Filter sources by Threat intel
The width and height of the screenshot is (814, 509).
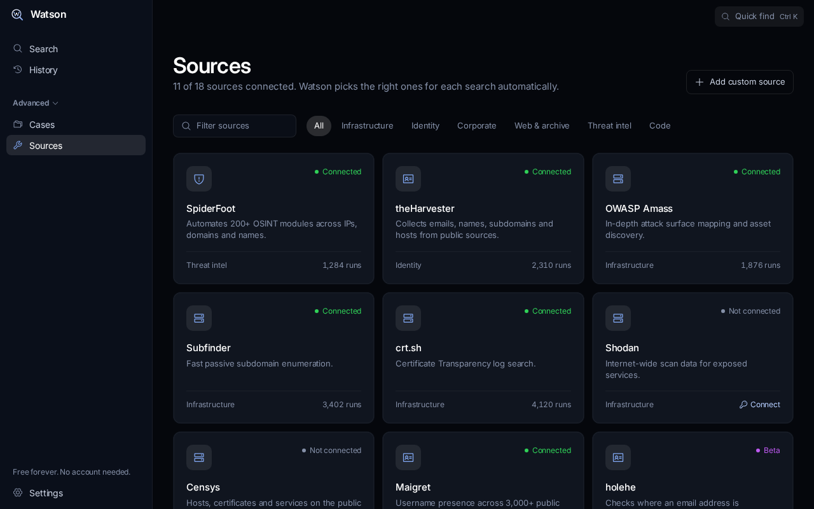coord(609,126)
